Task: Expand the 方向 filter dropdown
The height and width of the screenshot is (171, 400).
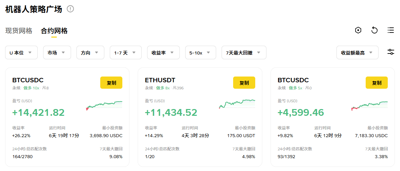Action: pyautogui.click(x=90, y=52)
